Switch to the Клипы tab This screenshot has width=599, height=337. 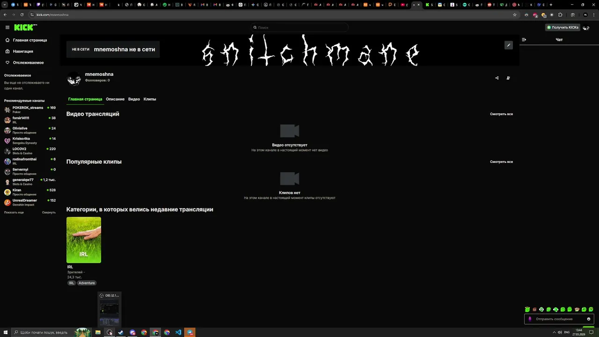[x=150, y=99]
